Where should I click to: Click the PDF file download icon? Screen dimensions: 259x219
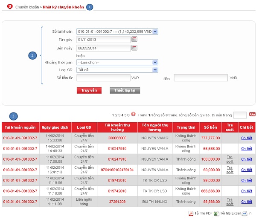(x=191, y=213)
